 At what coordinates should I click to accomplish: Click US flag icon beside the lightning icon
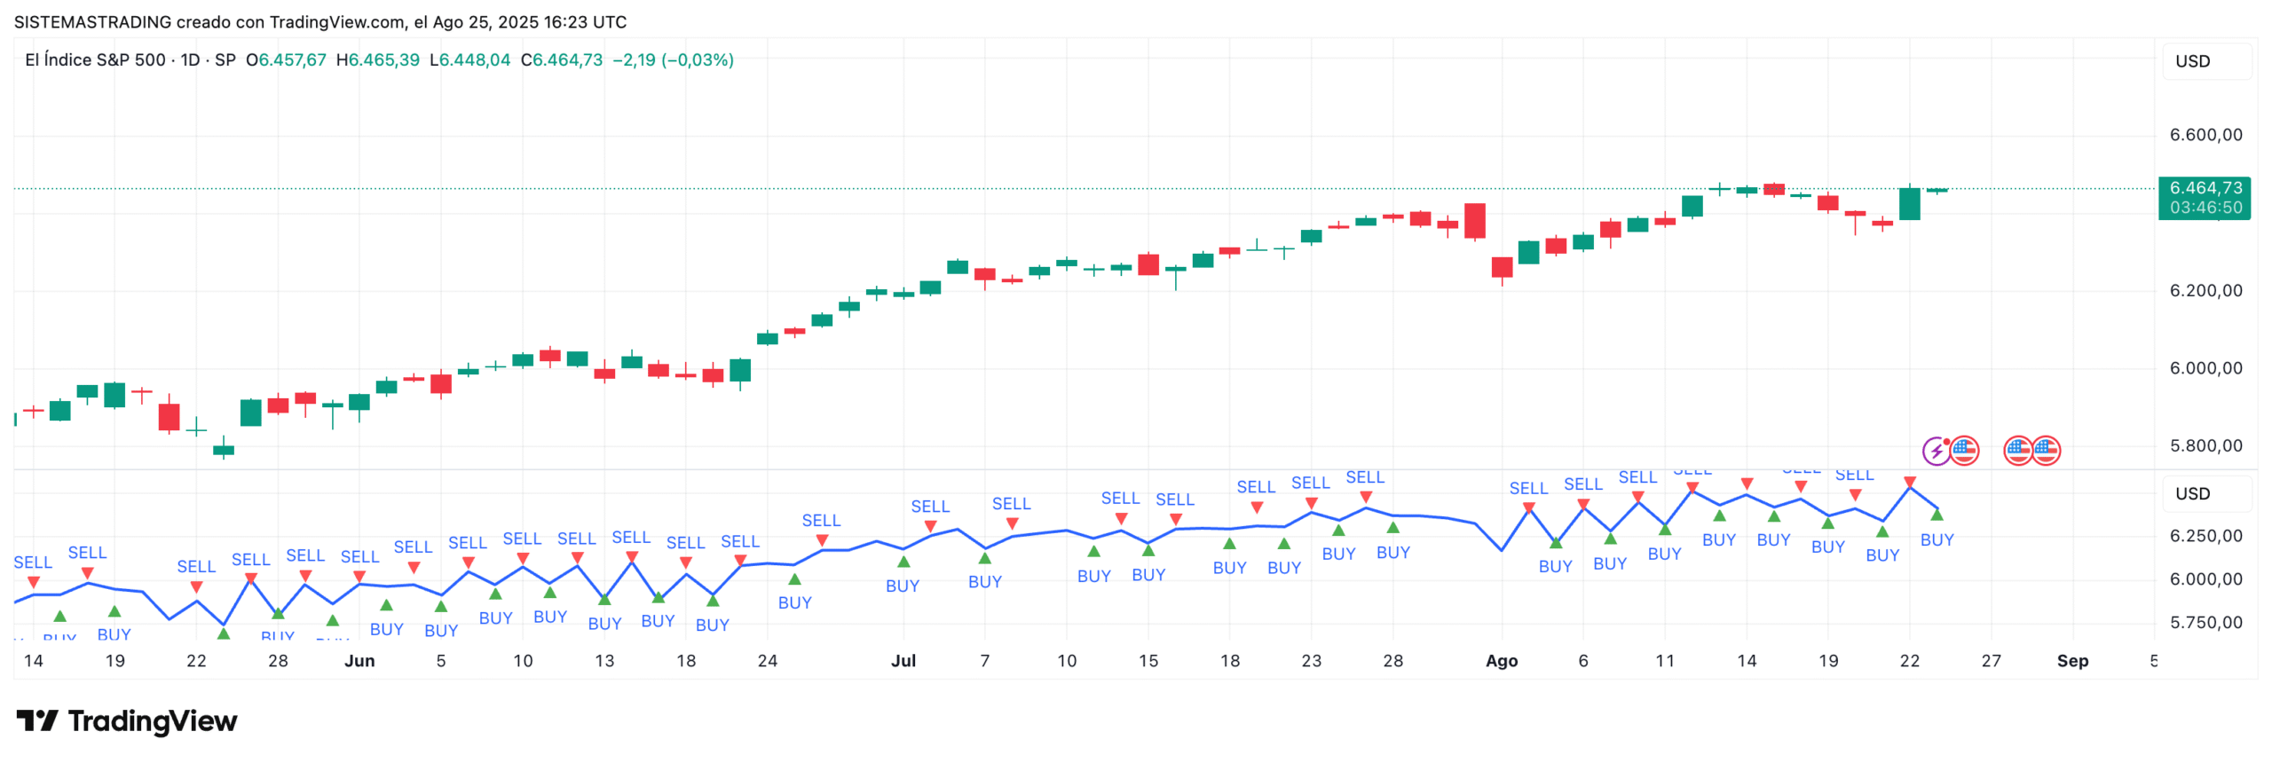(x=1964, y=451)
